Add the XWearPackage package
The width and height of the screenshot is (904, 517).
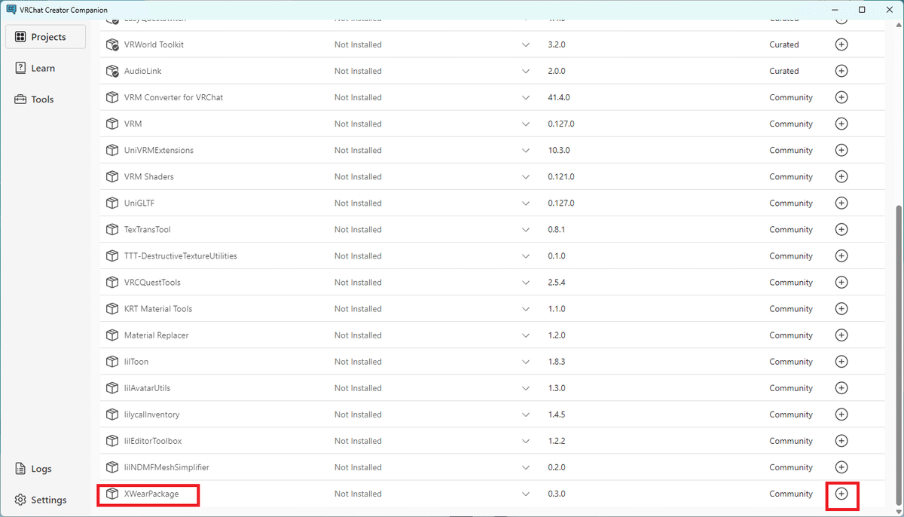pyautogui.click(x=841, y=494)
